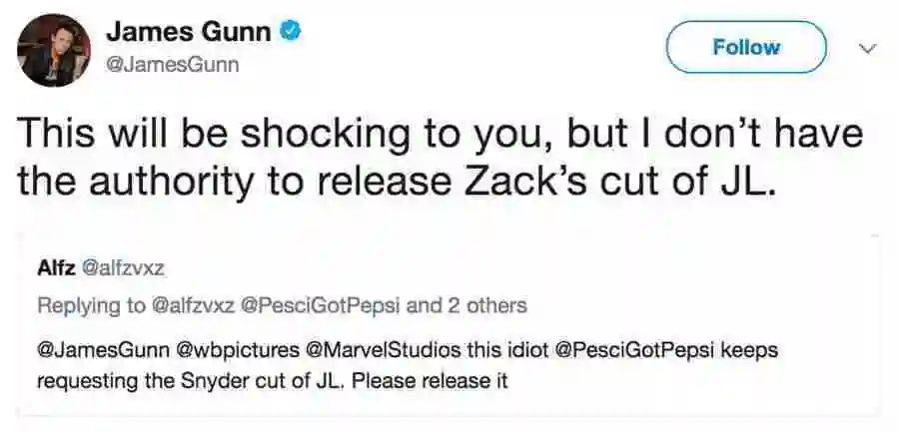Click the Follow button
The height and width of the screenshot is (432, 899).
coord(746,47)
